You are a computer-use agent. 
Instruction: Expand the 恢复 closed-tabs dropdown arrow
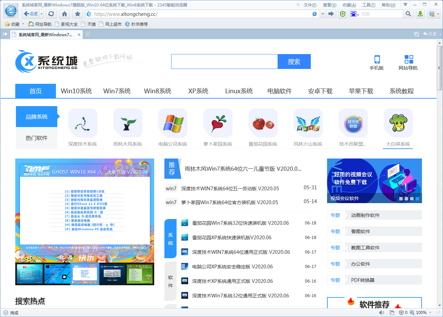click(x=440, y=34)
